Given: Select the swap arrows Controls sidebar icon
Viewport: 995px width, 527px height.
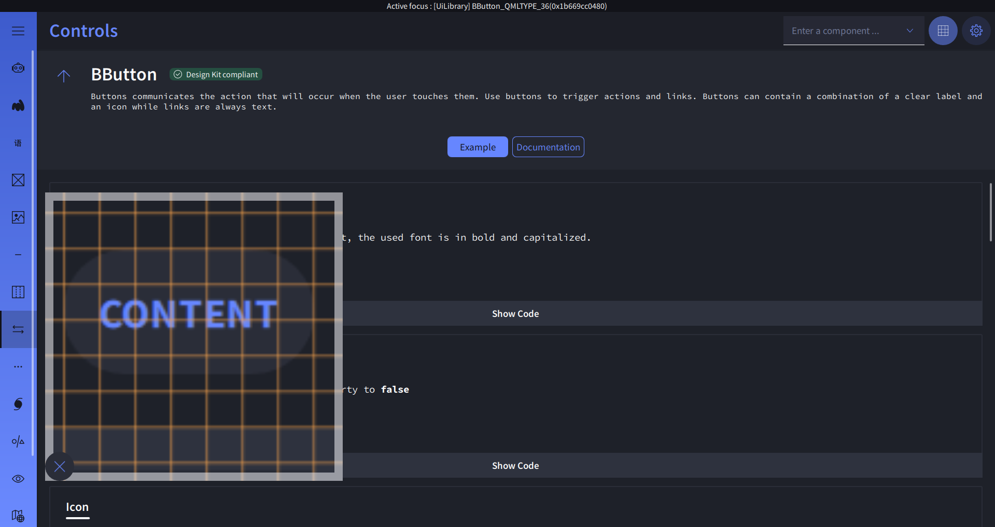Looking at the screenshot, I should 18,329.
